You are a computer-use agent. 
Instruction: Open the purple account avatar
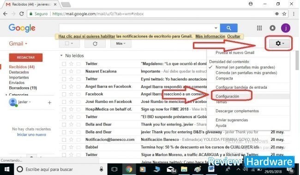click(285, 28)
